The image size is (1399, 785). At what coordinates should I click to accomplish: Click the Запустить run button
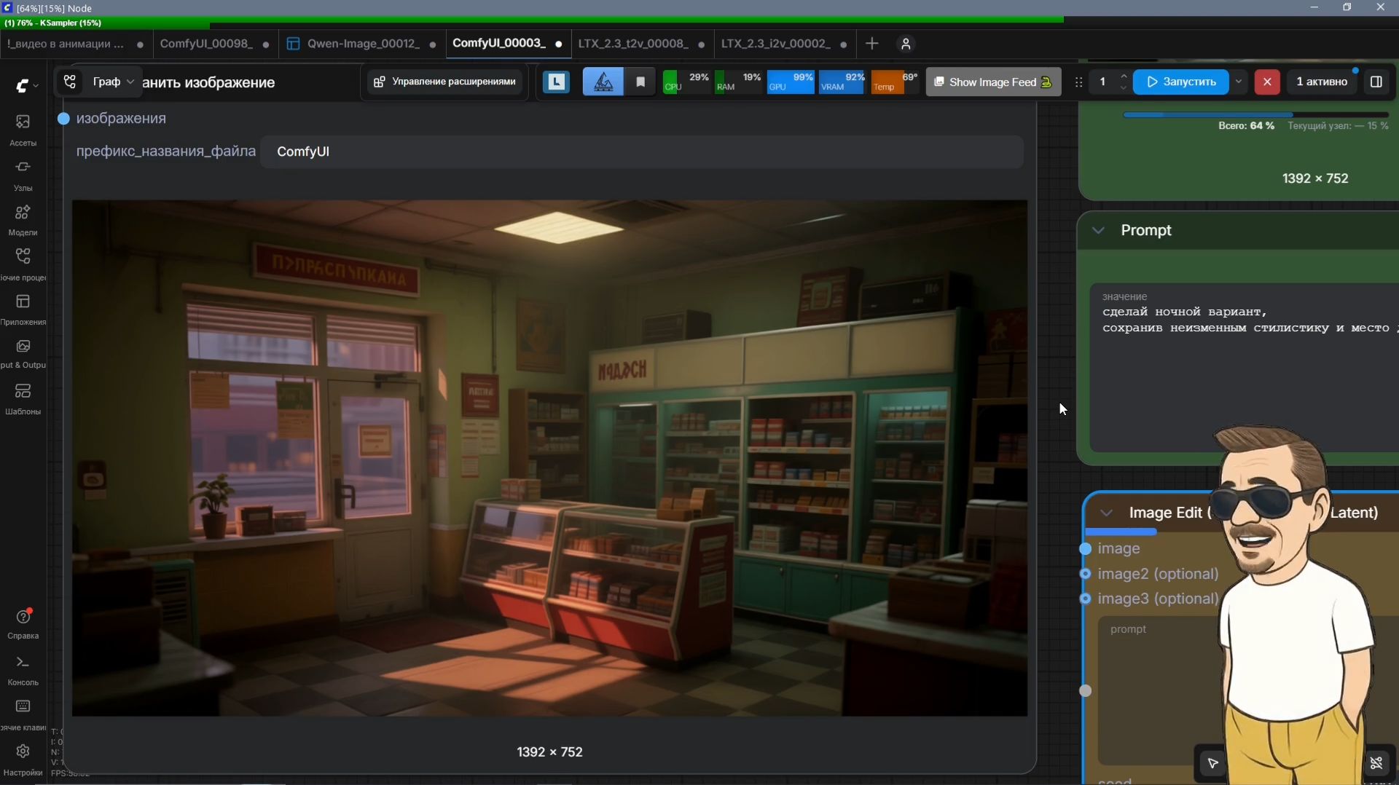(1181, 82)
